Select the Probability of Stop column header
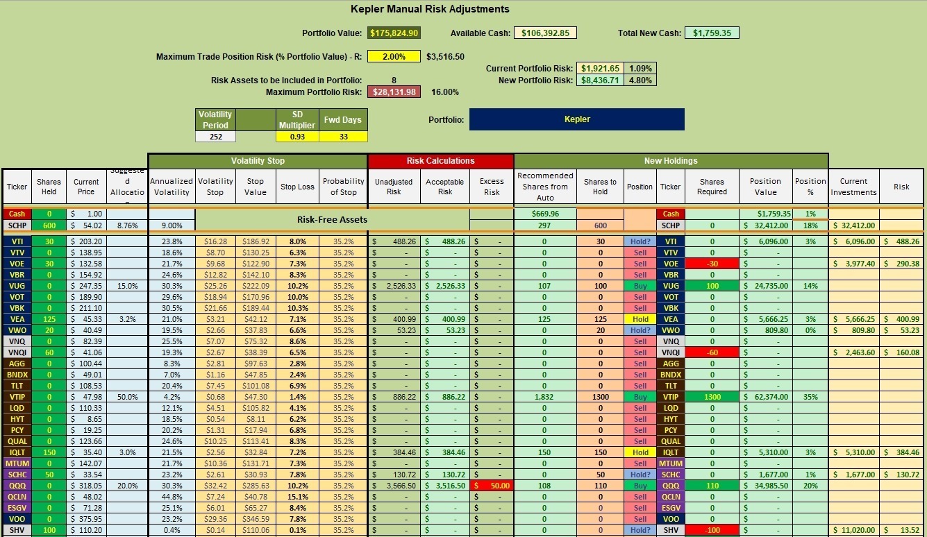 click(343, 187)
